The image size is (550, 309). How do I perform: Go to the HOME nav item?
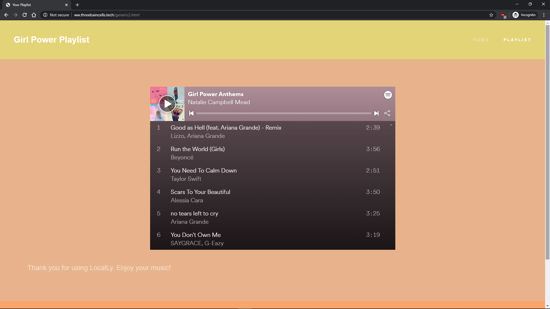481,40
